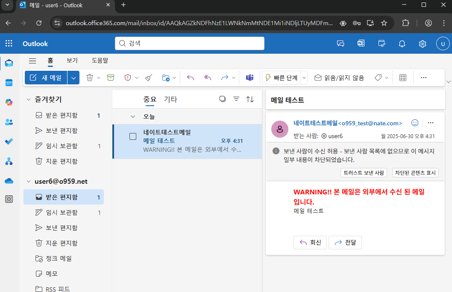Click the conversation view toggle icon
The height and width of the screenshot is (292, 452).
(x=222, y=98)
